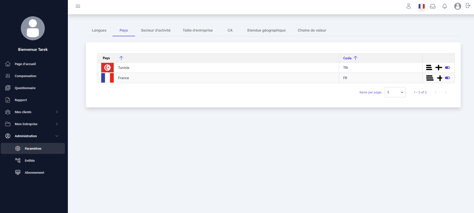Open the Items per page dropdown

click(x=395, y=92)
